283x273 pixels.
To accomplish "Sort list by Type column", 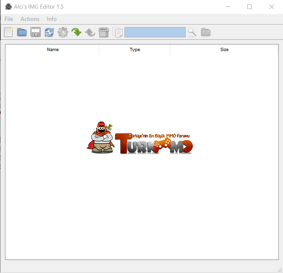I will pyautogui.click(x=135, y=49).
